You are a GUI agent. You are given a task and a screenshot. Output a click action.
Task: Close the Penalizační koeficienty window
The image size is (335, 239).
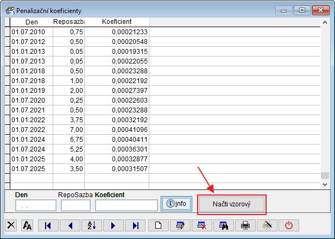(321, 10)
